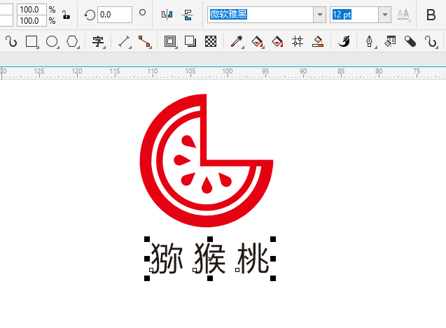Viewport: 446px width, 328px height.
Task: Click the top-middle selection handle of the text
Action: coord(210,239)
